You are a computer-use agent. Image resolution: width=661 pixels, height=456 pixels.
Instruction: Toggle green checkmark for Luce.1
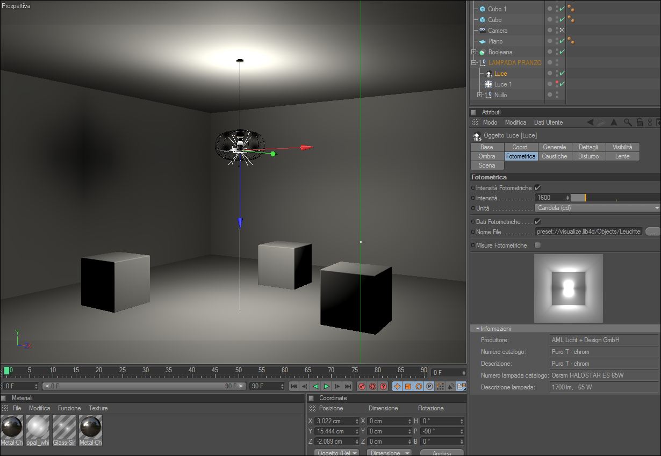pos(562,84)
